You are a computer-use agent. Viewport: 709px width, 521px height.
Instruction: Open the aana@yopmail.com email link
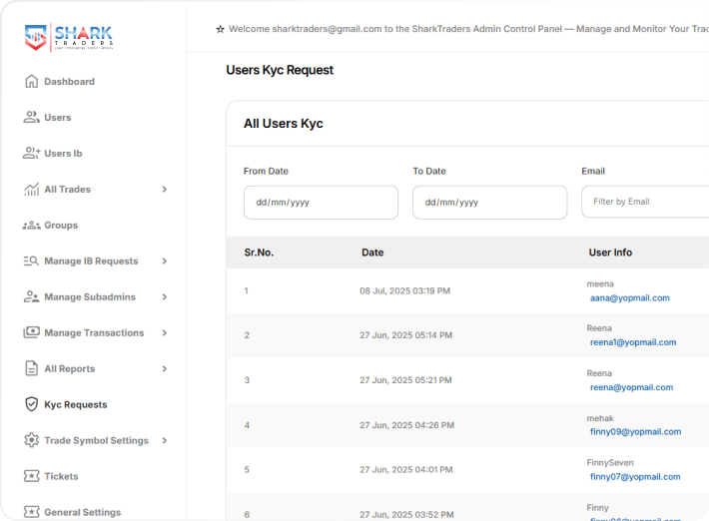coord(630,297)
